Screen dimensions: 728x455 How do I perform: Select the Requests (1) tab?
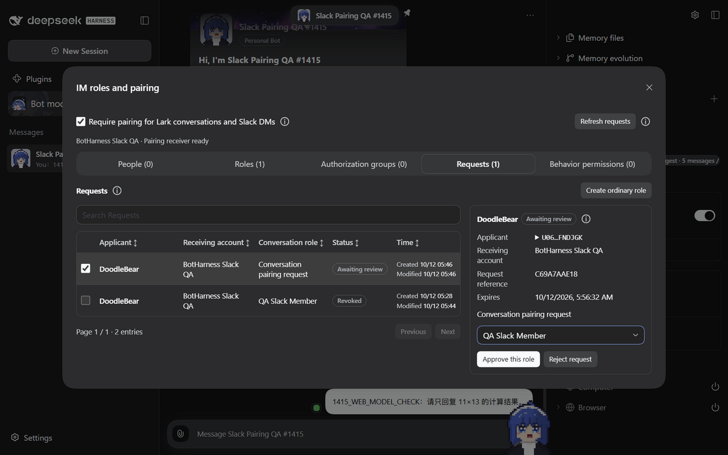tap(478, 164)
